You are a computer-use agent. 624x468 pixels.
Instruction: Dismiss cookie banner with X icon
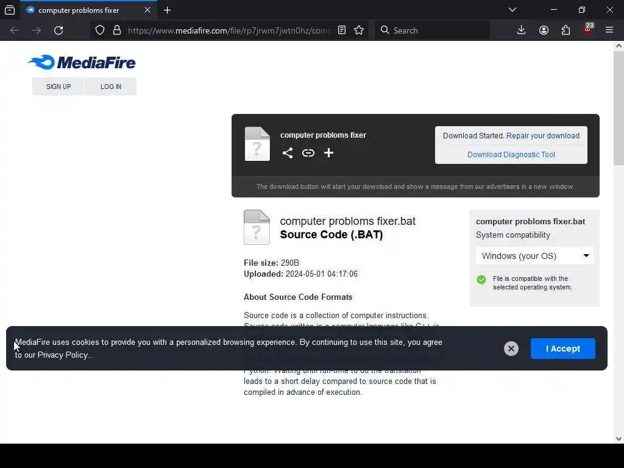click(511, 349)
